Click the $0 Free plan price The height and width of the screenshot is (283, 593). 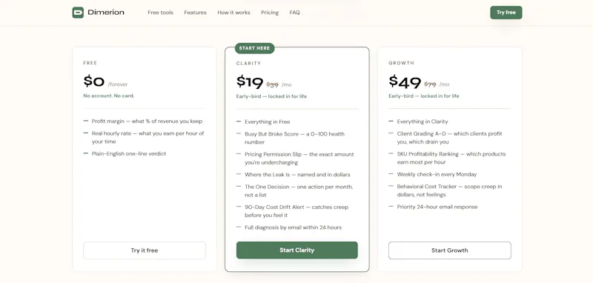(x=94, y=81)
